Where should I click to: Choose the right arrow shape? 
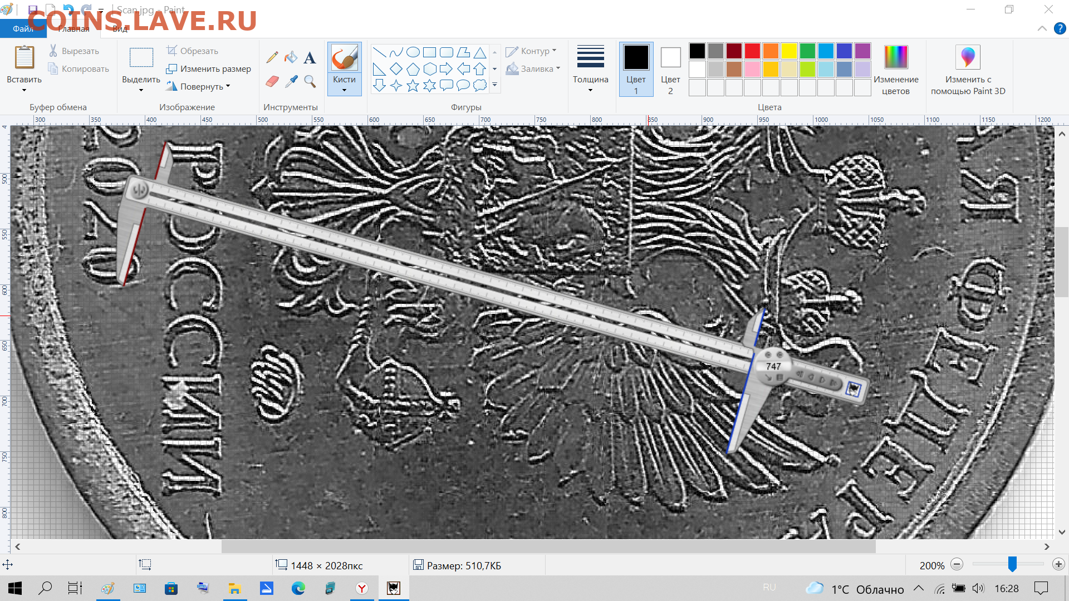click(x=446, y=69)
